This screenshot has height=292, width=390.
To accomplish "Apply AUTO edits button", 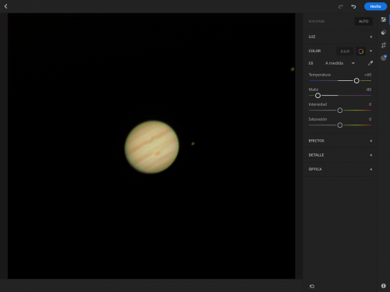I will (x=363, y=21).
